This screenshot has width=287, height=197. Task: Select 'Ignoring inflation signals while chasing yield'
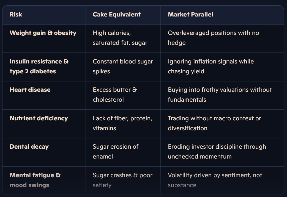coord(211,66)
